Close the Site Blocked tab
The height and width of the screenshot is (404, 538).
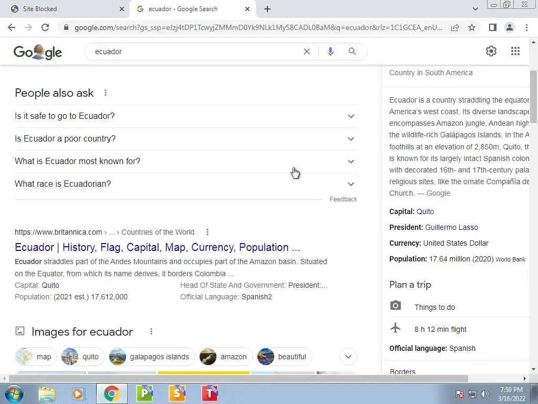coord(122,9)
